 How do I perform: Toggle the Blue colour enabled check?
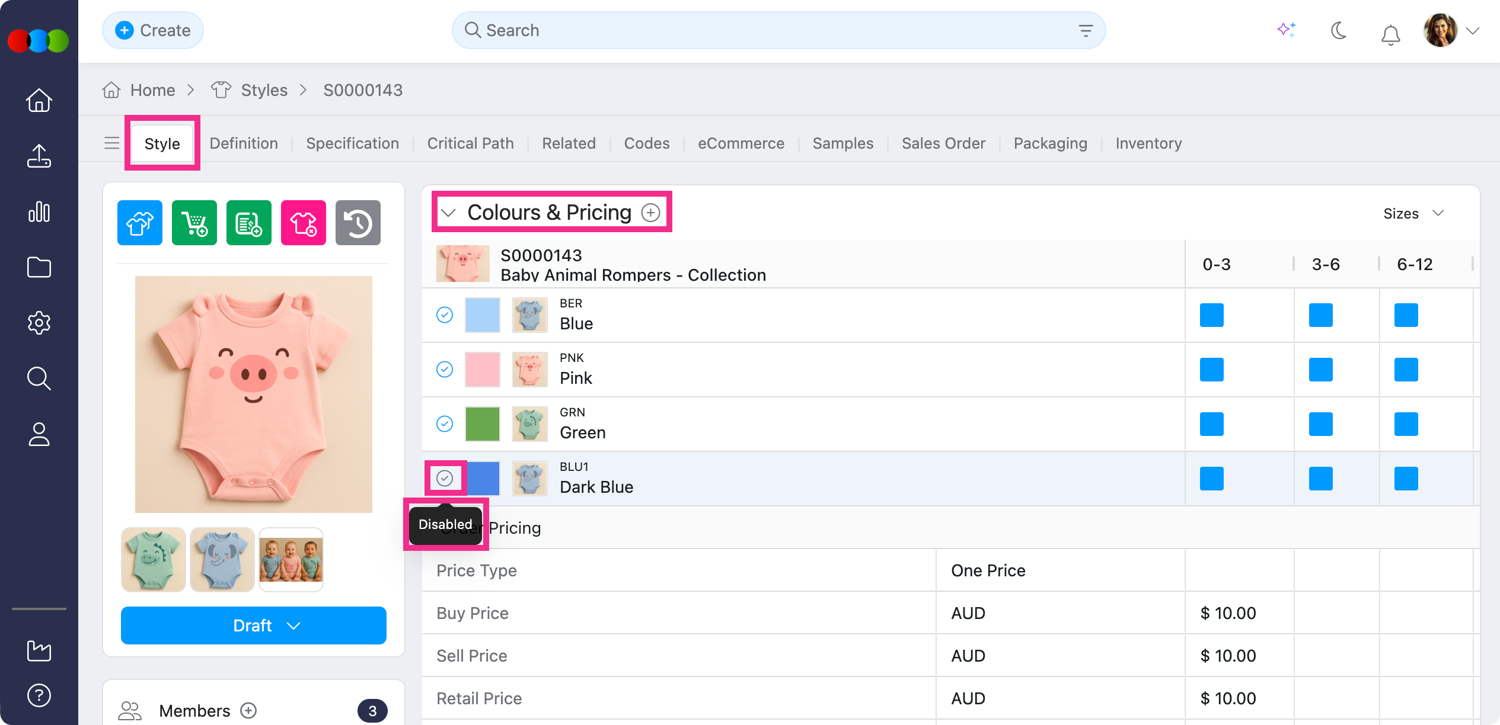pos(445,315)
